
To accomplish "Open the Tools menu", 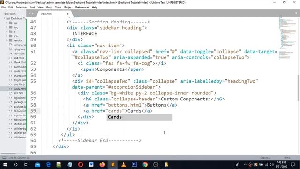I will [x=58, y=8].
